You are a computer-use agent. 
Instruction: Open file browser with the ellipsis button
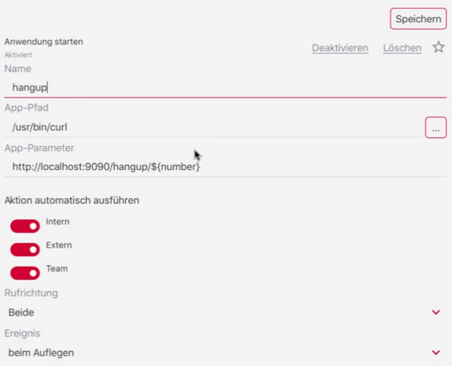pos(435,127)
